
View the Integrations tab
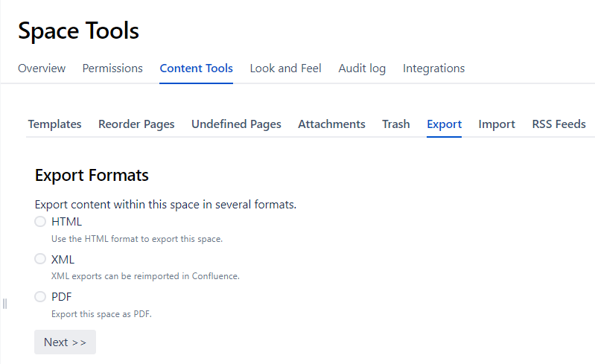pyautogui.click(x=433, y=68)
